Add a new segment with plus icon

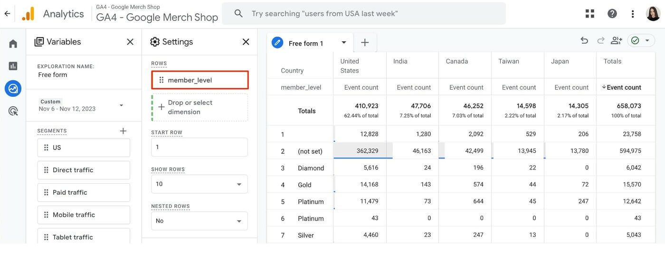(x=123, y=131)
